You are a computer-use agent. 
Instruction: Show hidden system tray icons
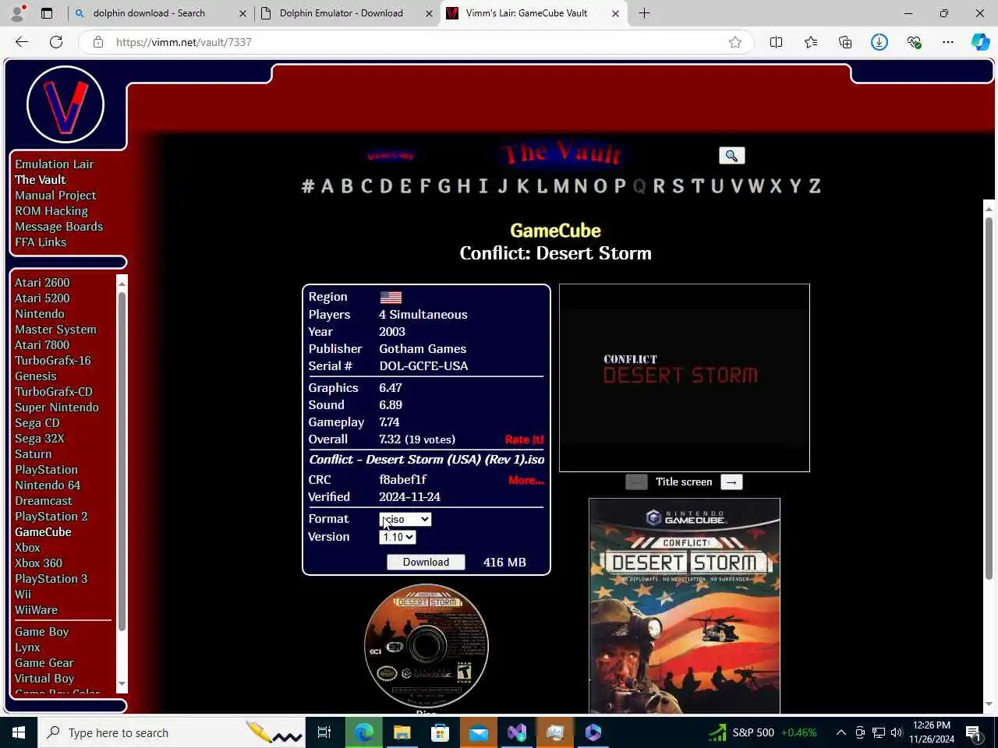click(841, 732)
